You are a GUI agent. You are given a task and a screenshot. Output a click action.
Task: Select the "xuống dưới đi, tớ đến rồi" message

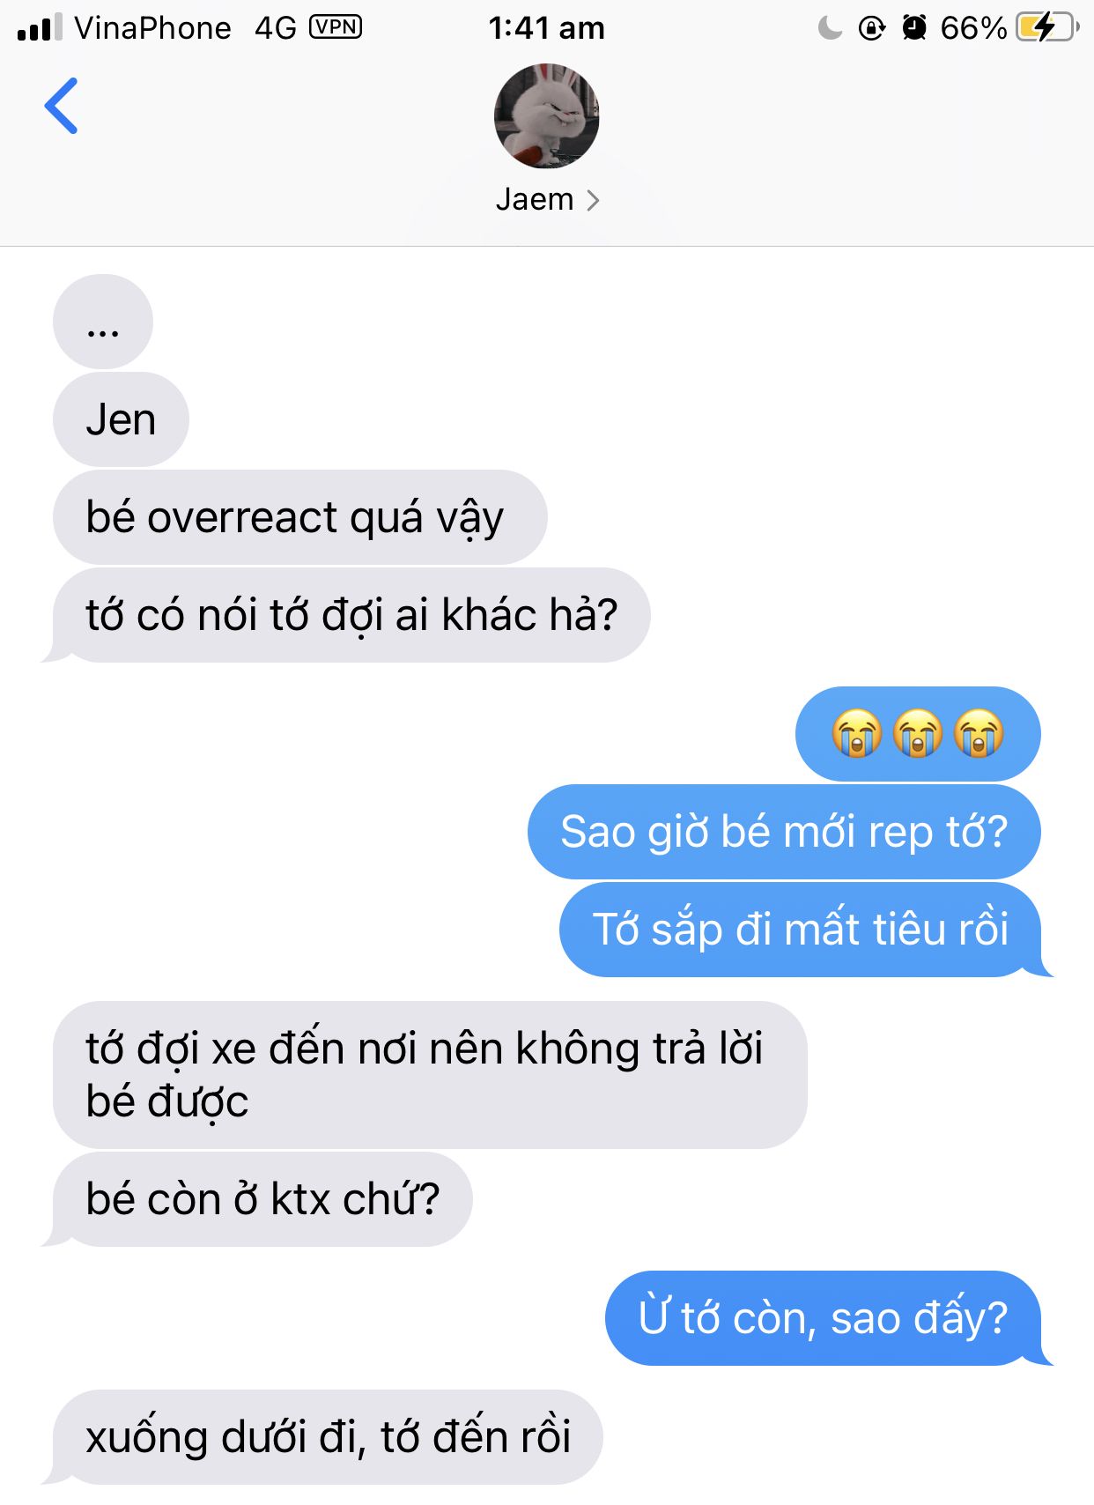tap(328, 1437)
